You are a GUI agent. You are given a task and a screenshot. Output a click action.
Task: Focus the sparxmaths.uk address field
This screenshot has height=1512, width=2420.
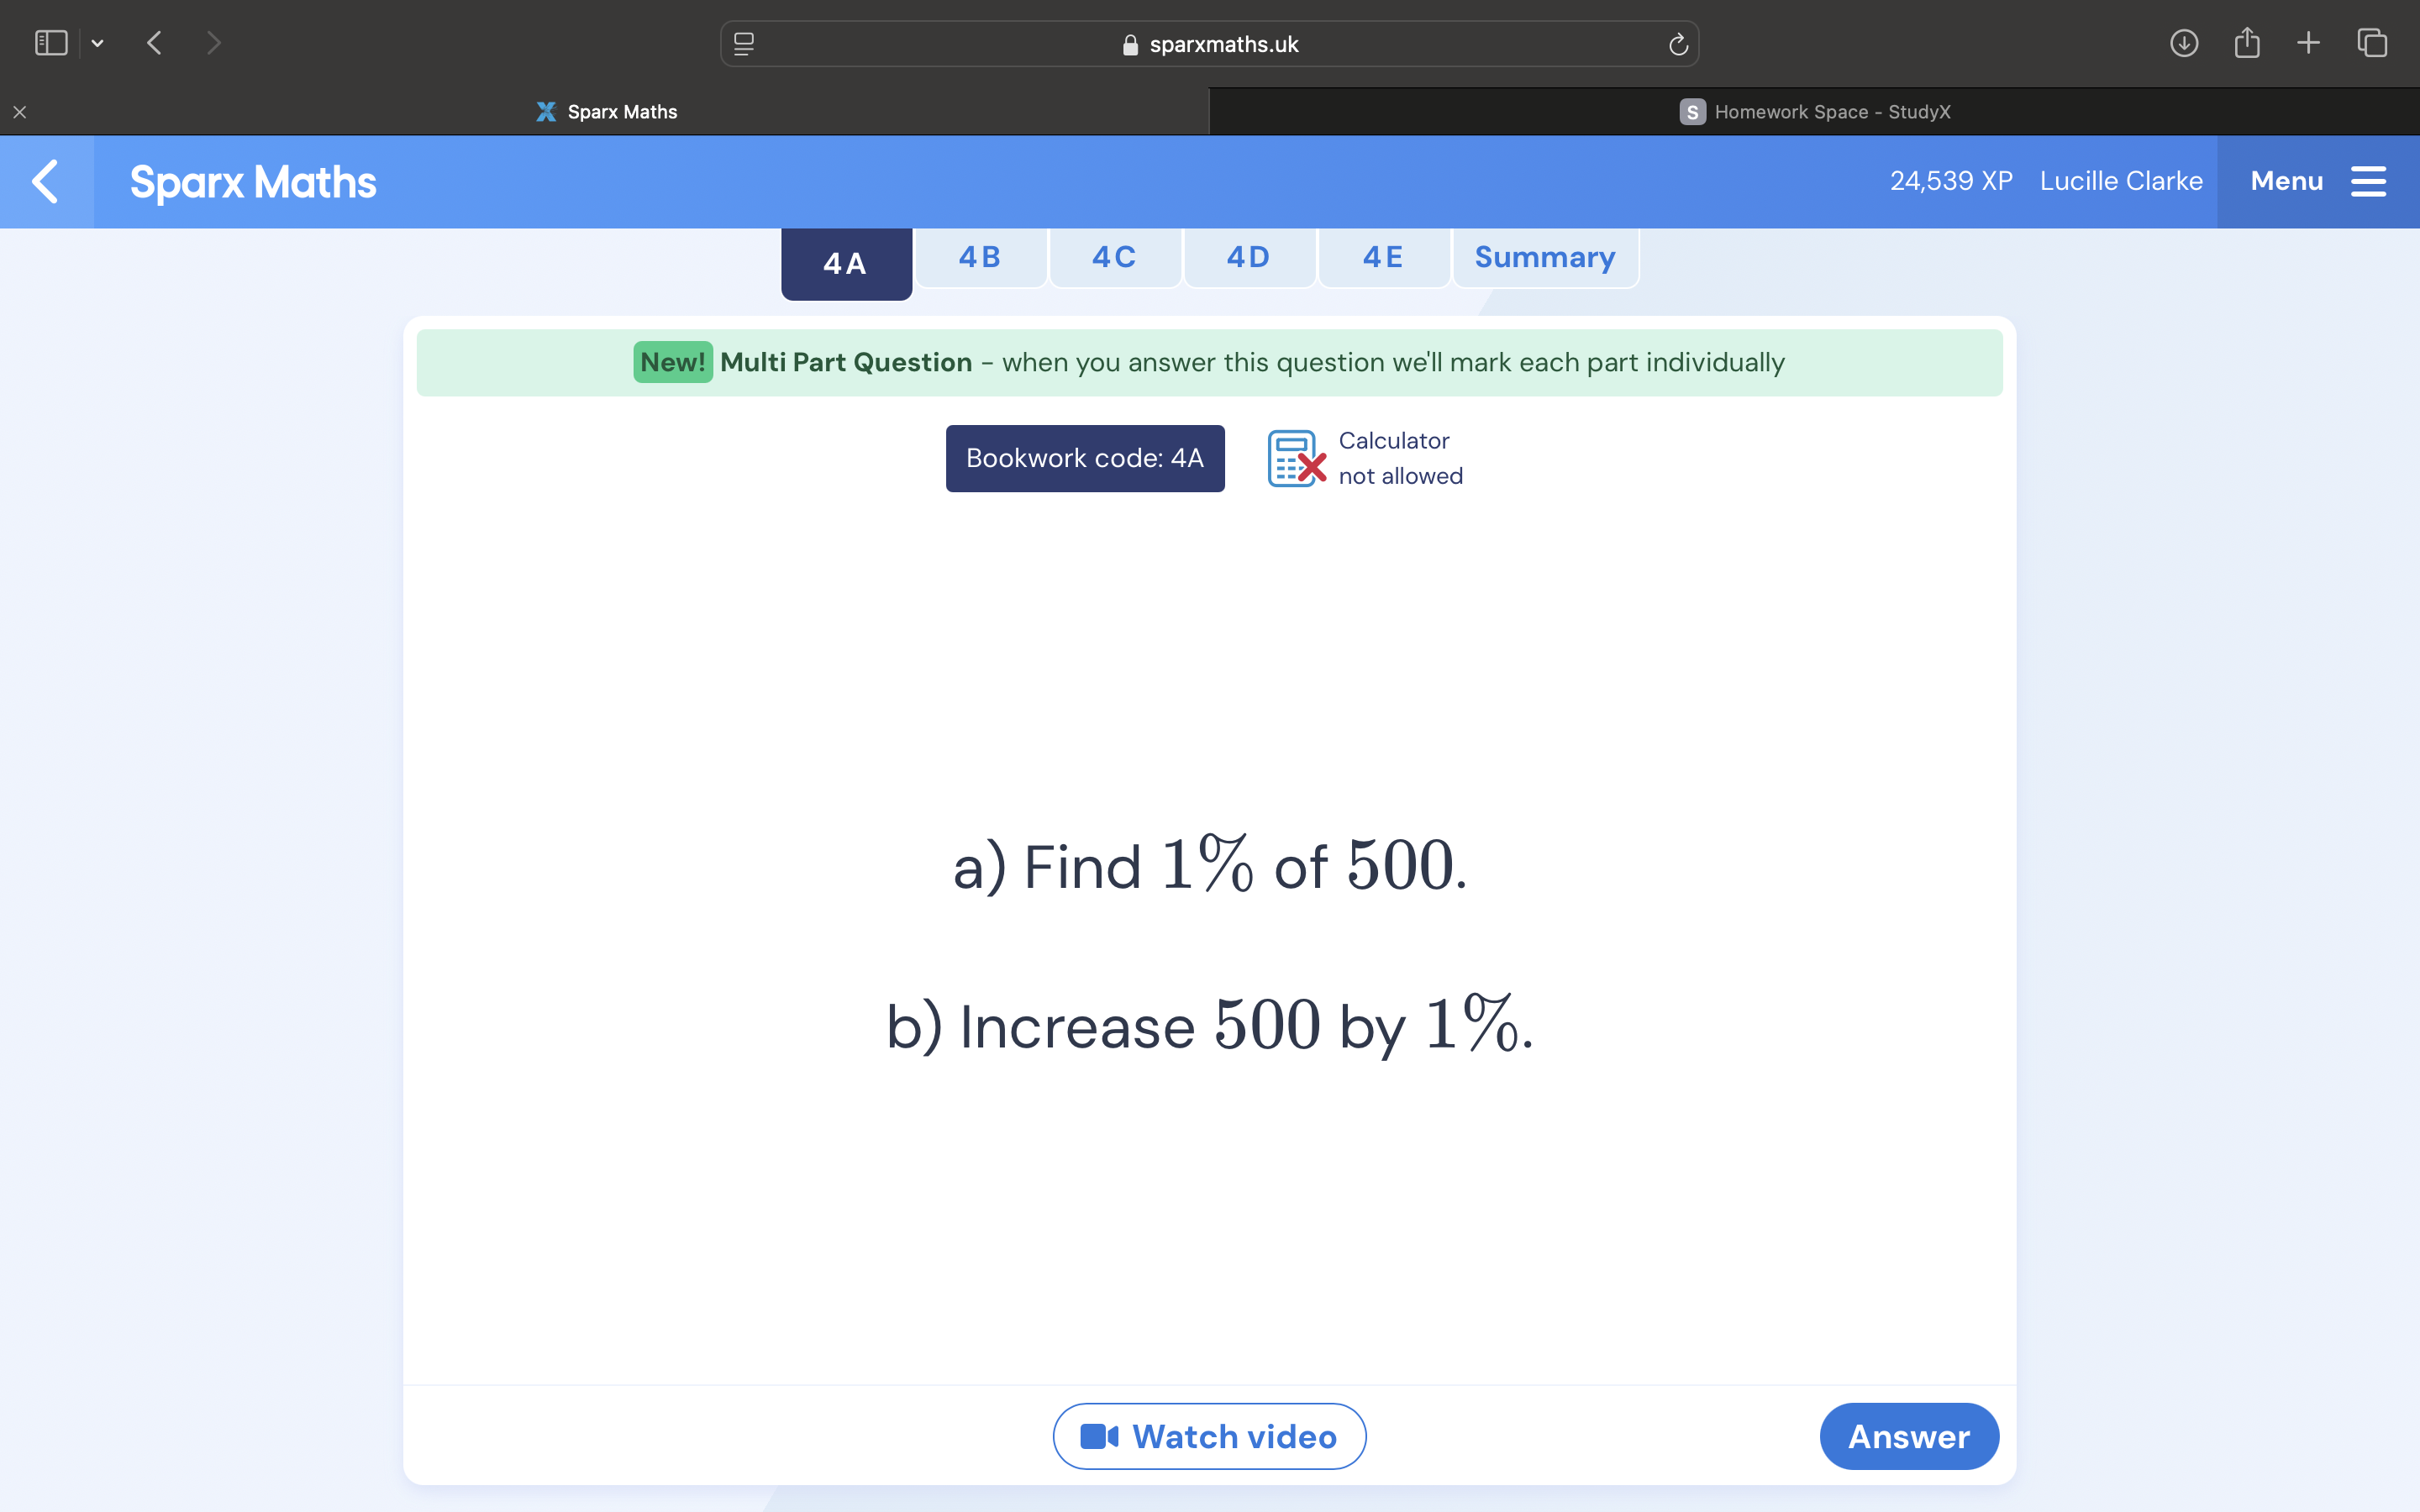coord(1209,44)
